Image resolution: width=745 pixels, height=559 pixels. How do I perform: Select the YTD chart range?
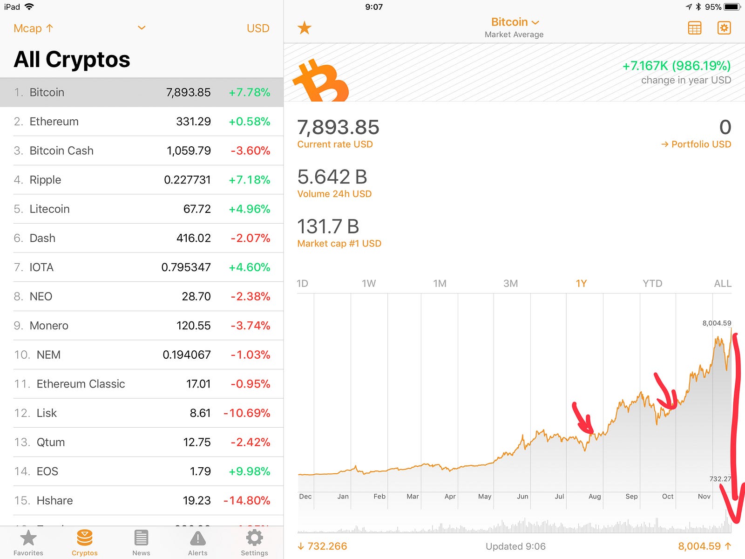click(x=652, y=283)
